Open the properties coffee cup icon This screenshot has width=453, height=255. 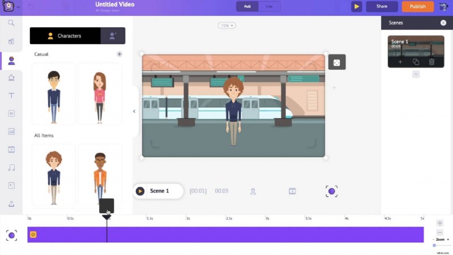tap(11, 78)
